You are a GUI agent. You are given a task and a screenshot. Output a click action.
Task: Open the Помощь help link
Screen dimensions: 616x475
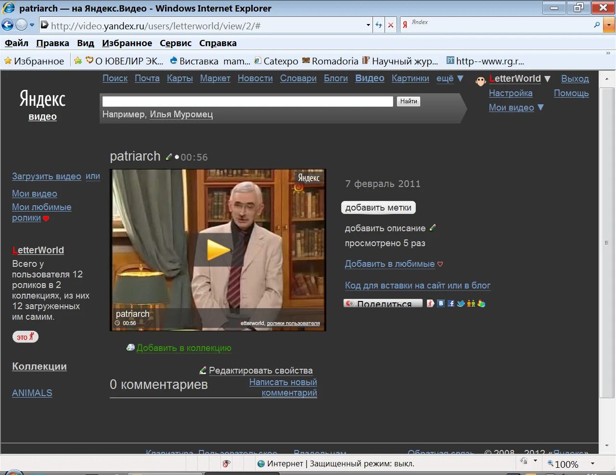tap(571, 93)
